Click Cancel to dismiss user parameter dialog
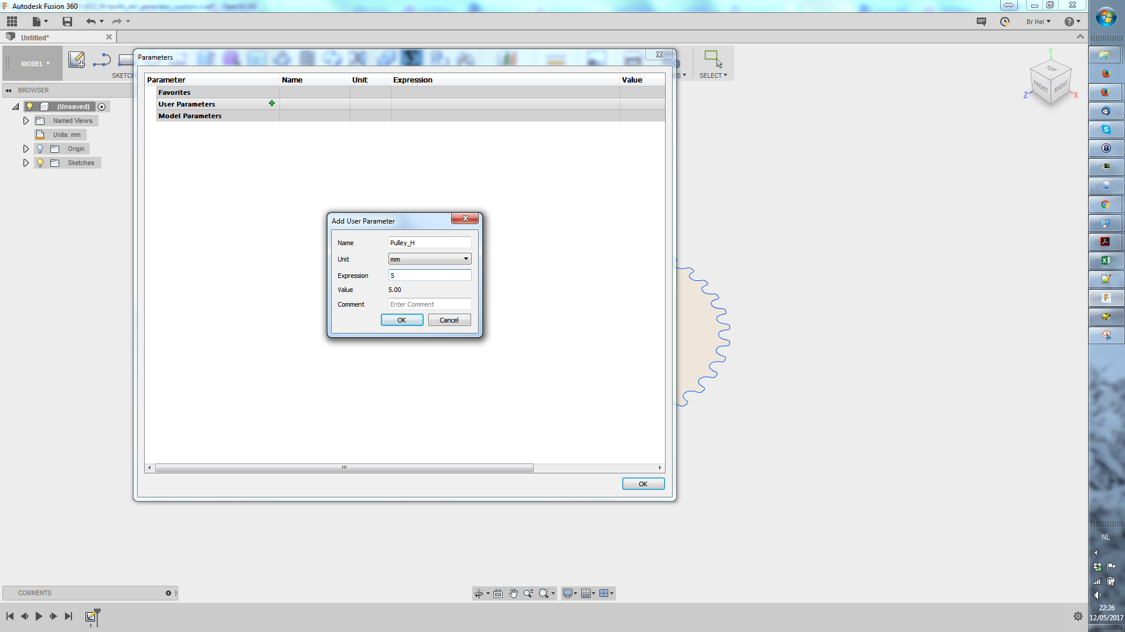Viewport: 1125px width, 632px height. point(448,320)
